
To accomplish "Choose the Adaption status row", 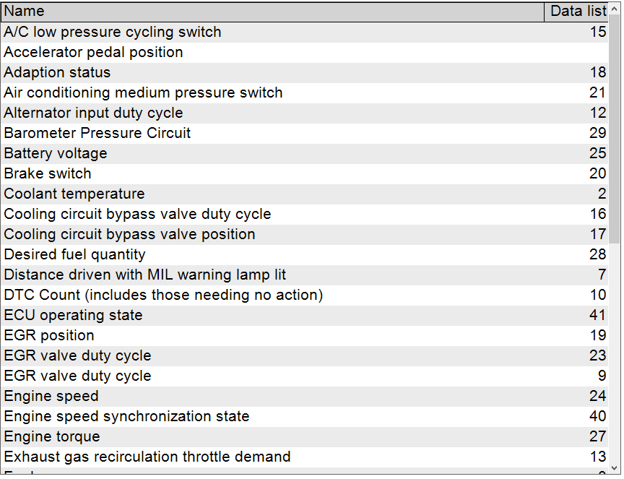I will pos(57,72).
